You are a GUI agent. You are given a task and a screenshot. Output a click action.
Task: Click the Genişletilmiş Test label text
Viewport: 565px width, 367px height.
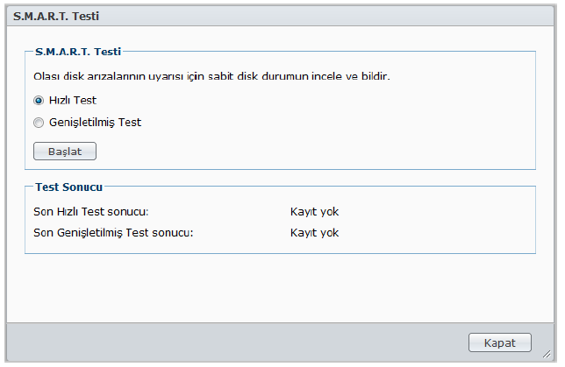tap(95, 123)
